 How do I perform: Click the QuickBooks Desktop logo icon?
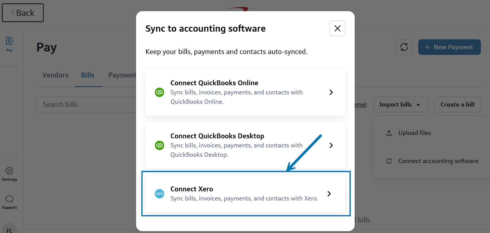pyautogui.click(x=160, y=145)
